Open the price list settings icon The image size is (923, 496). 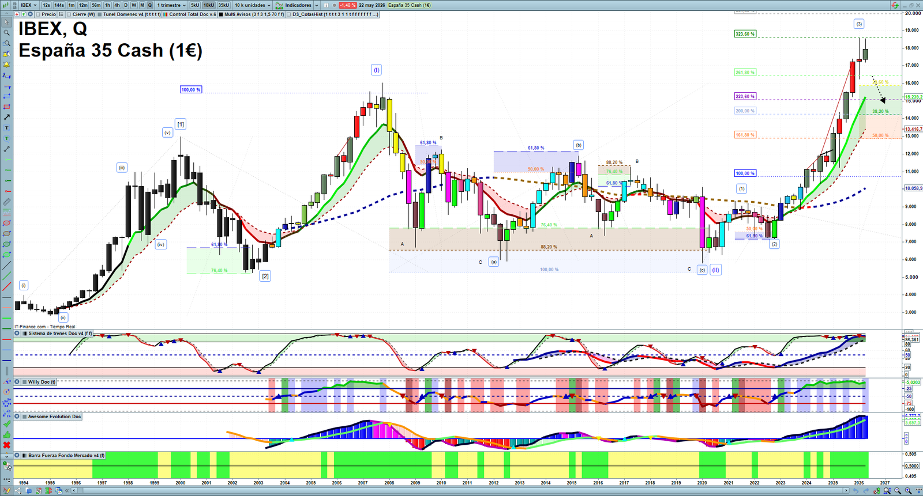pos(61,14)
